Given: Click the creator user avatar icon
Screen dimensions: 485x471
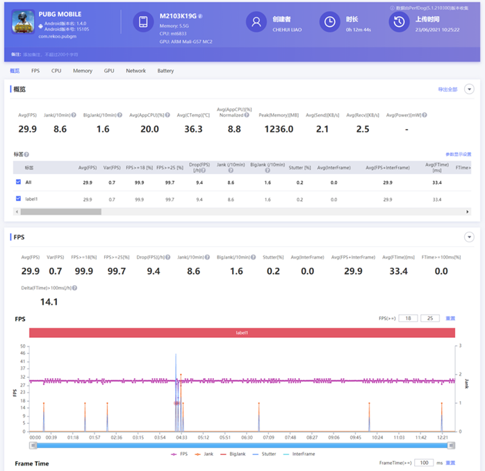Looking at the screenshot, I should 256,22.
